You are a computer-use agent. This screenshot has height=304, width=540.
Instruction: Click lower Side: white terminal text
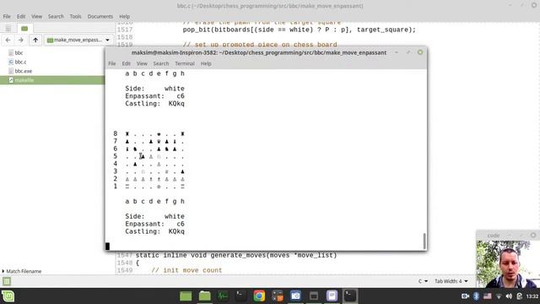point(155,216)
